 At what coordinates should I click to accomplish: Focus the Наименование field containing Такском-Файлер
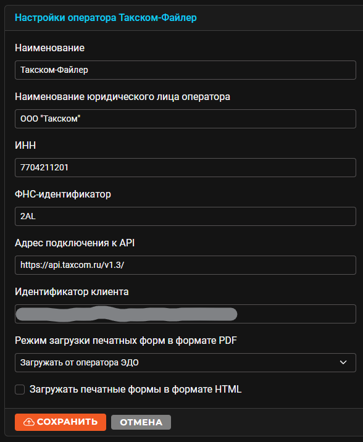185,70
